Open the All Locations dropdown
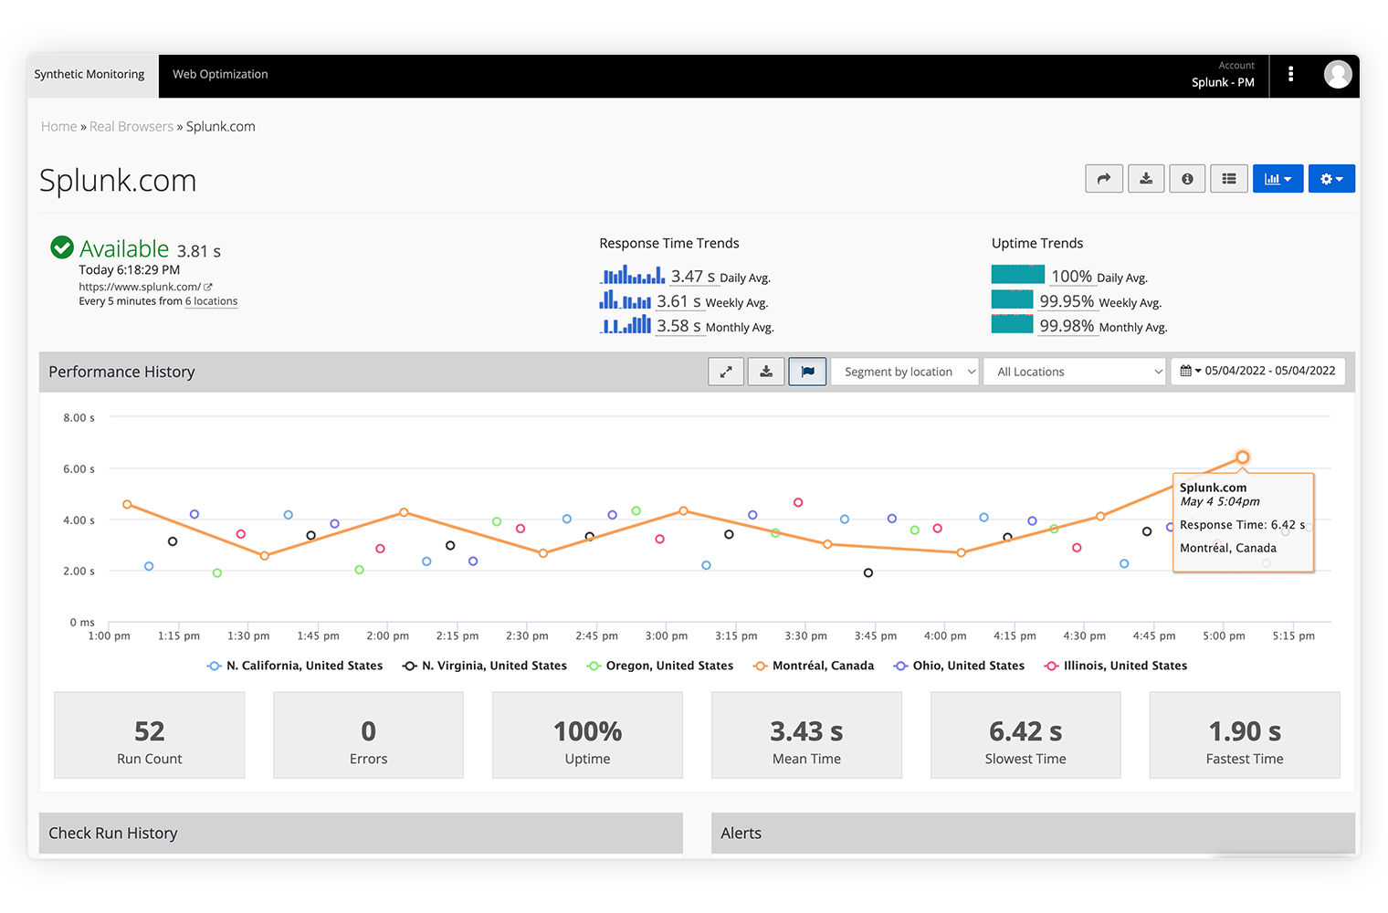Viewport: 1388px width, 913px height. [x=1076, y=372]
